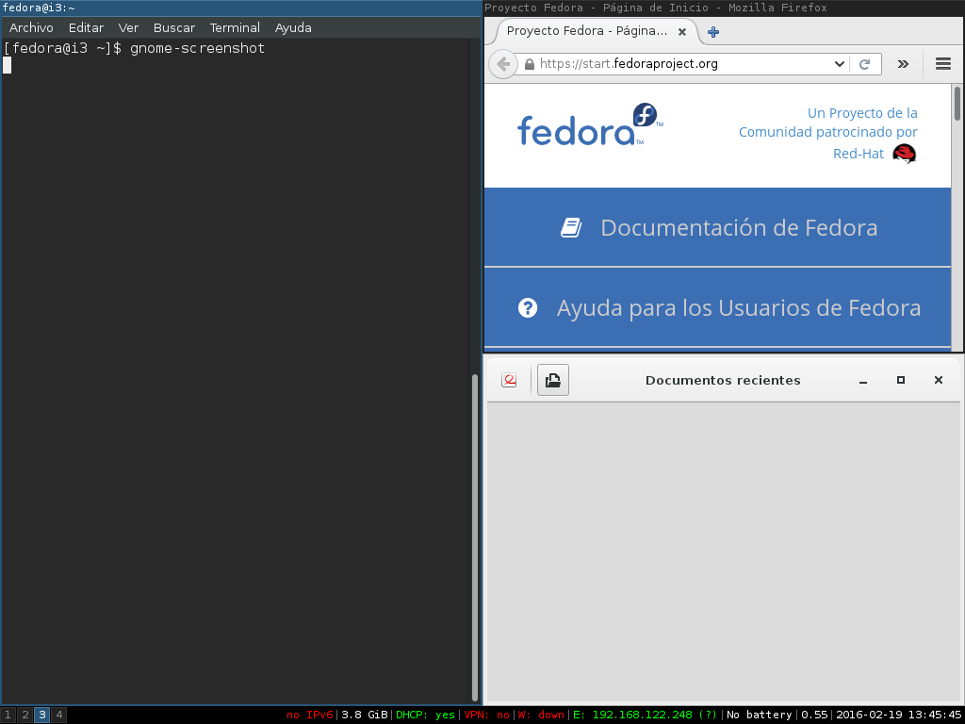This screenshot has width=965, height=724.
Task: Click the open document button in Documentos recientes
Action: click(x=552, y=380)
